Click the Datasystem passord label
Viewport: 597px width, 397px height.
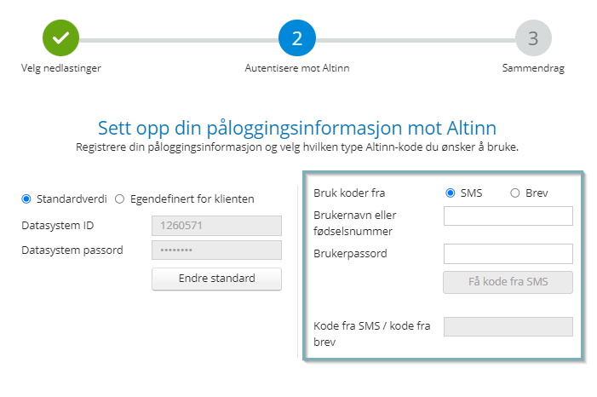(72, 250)
